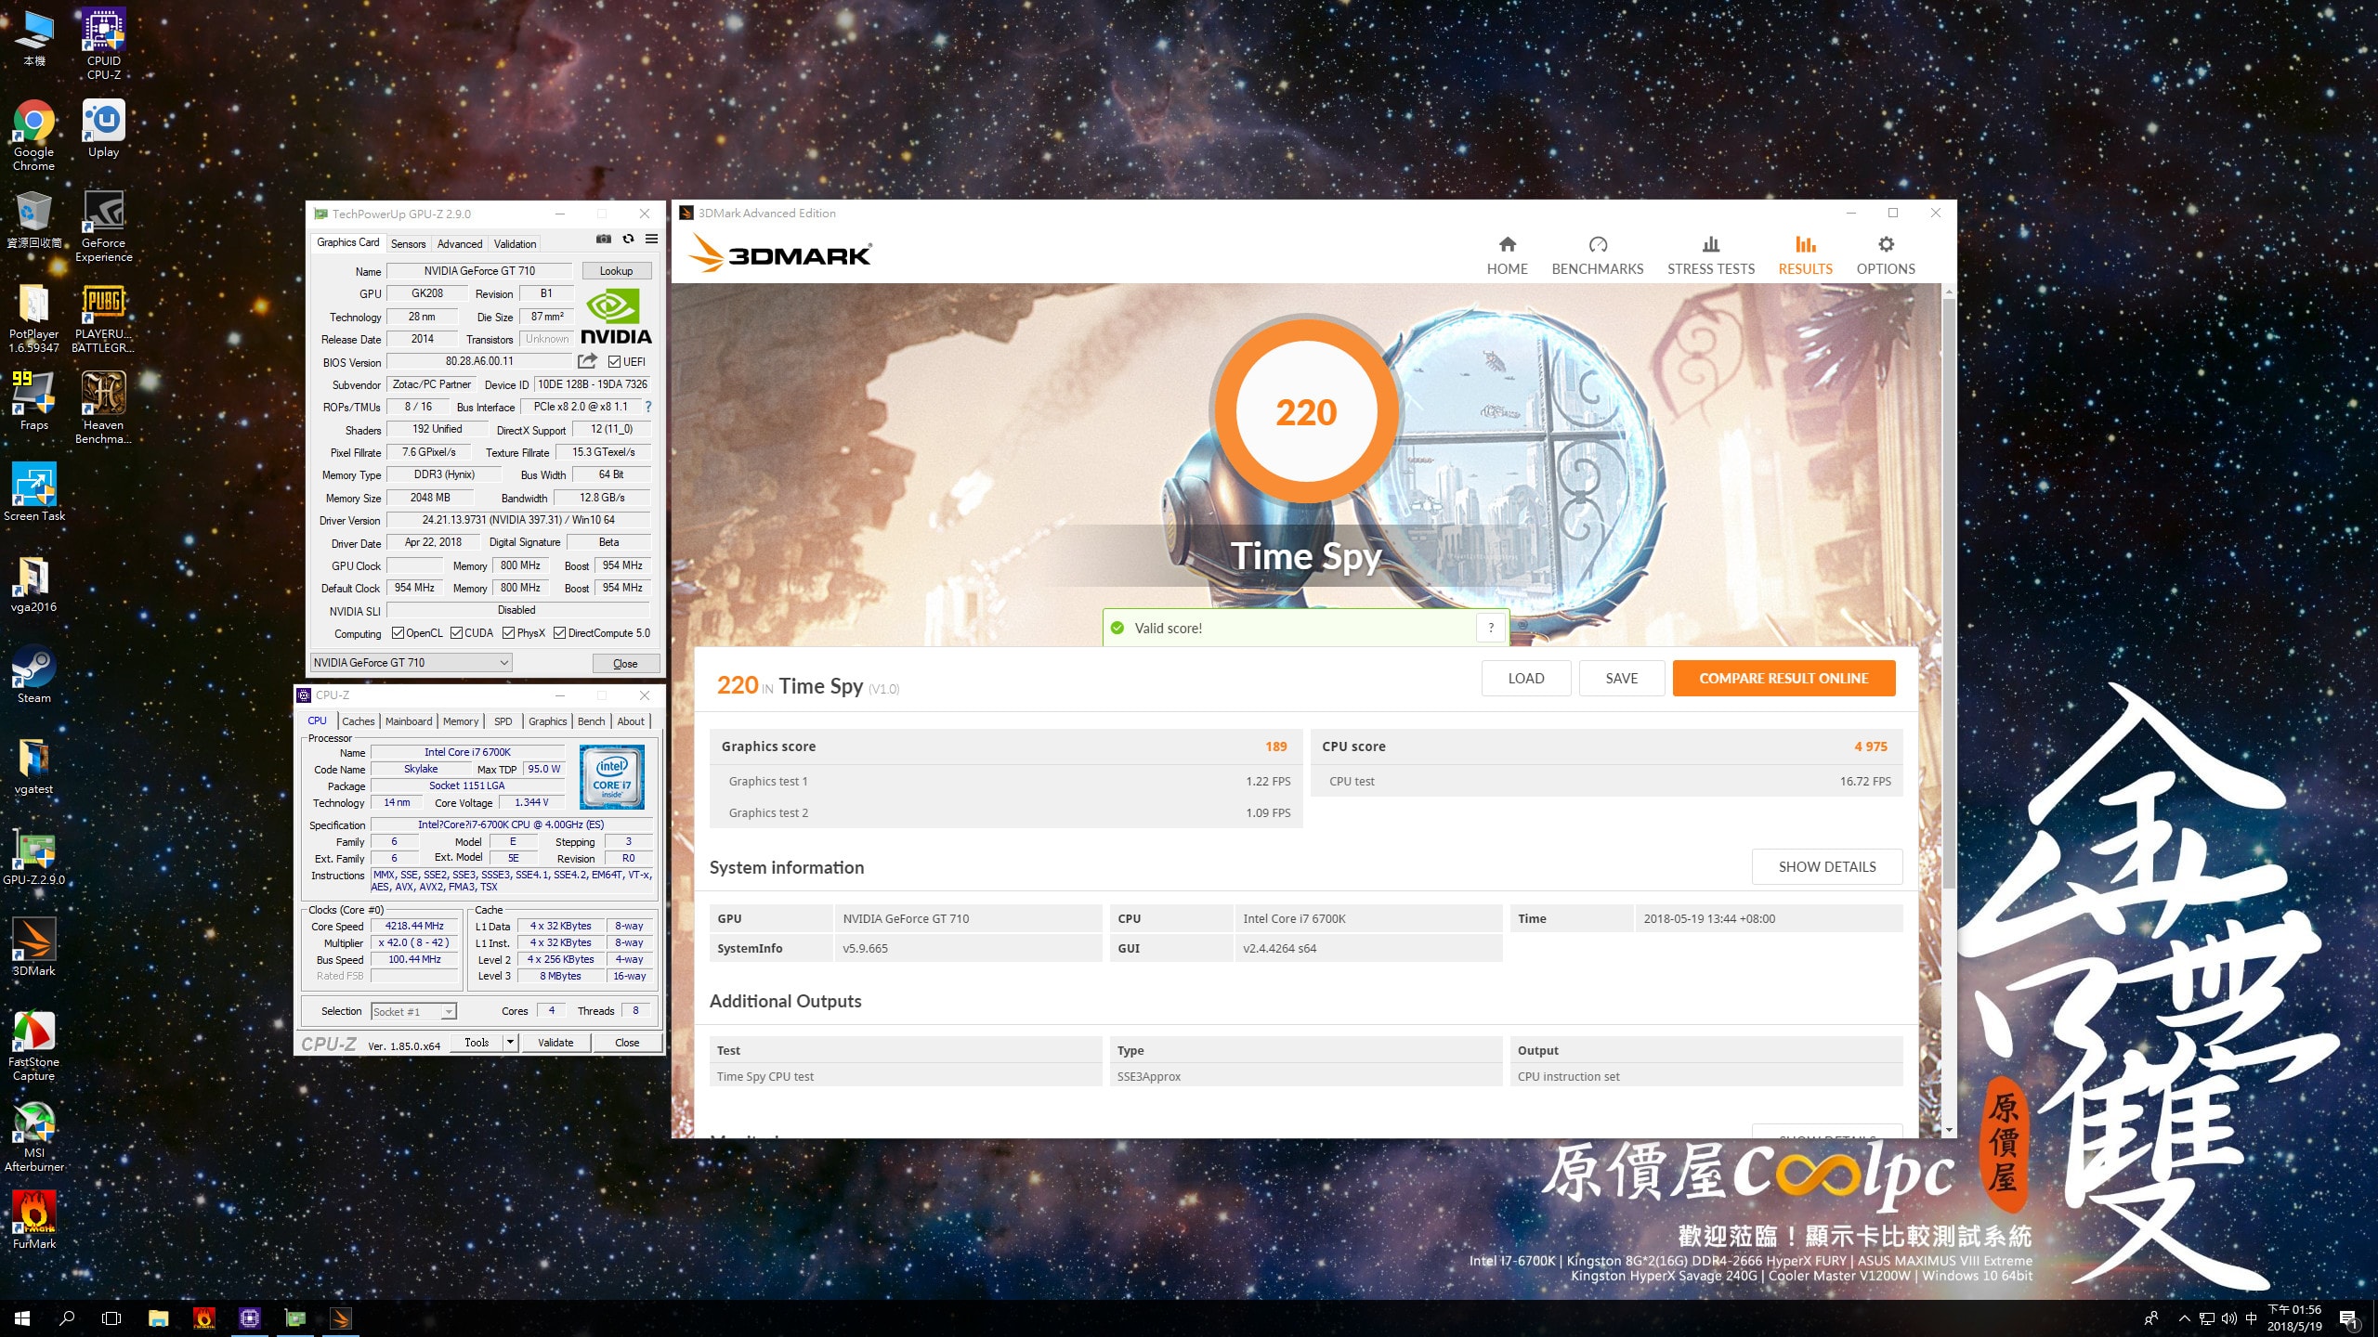Open CPU-Z Caches tab

click(x=358, y=721)
